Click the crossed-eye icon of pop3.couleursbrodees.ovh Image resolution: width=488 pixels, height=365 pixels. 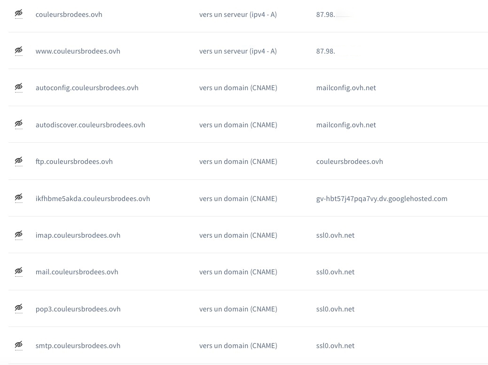click(x=19, y=308)
